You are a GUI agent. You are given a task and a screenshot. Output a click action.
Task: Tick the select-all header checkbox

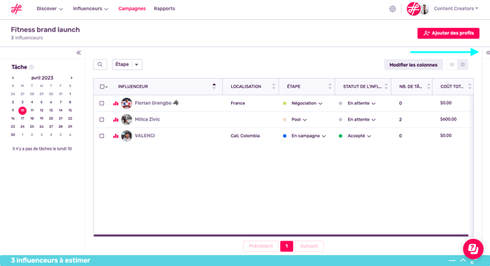pyautogui.click(x=102, y=86)
